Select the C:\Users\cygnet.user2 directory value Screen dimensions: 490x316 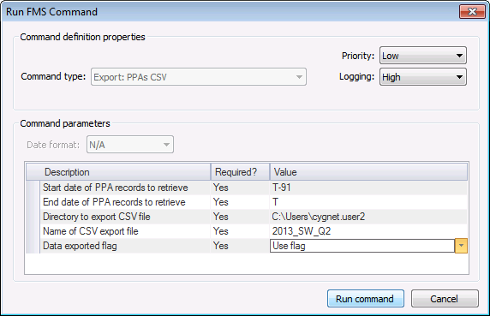pyautogui.click(x=368, y=217)
